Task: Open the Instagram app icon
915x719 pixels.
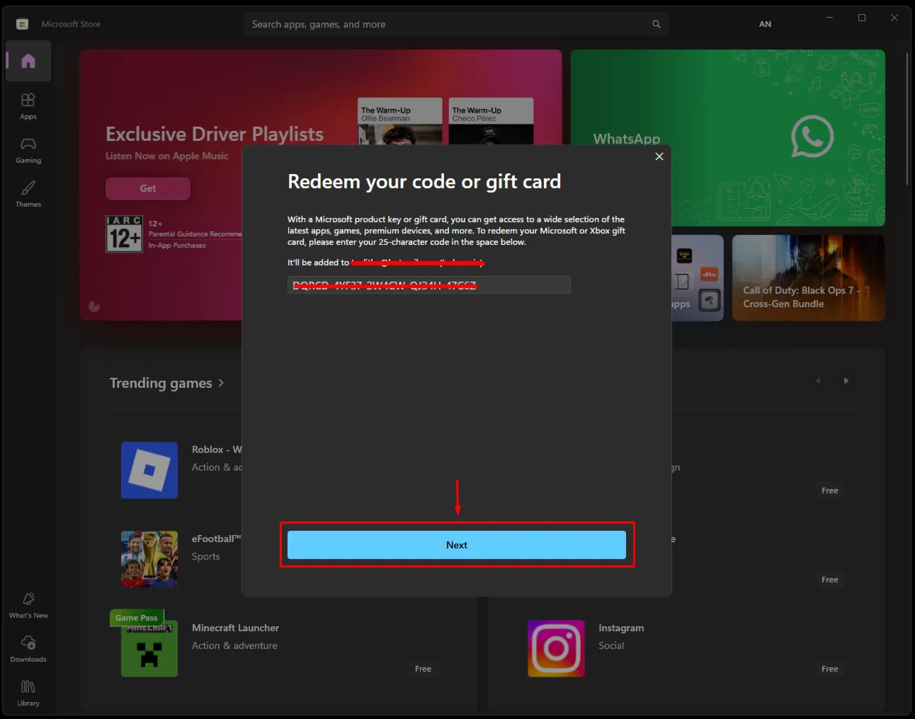Action: [x=556, y=648]
